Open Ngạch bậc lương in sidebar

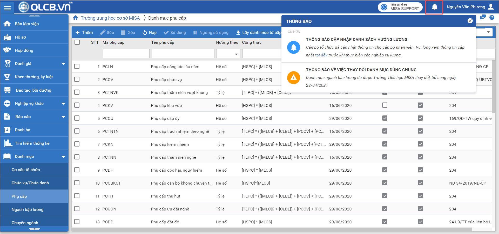pyautogui.click(x=28, y=210)
